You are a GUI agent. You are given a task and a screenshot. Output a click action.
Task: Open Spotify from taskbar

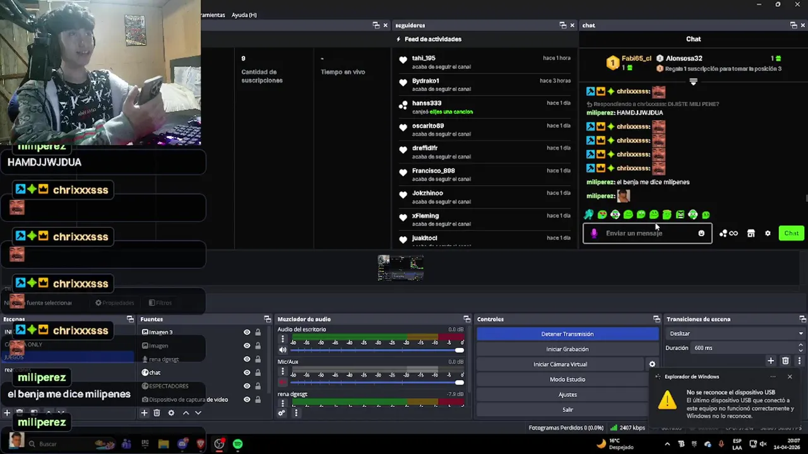[237, 444]
